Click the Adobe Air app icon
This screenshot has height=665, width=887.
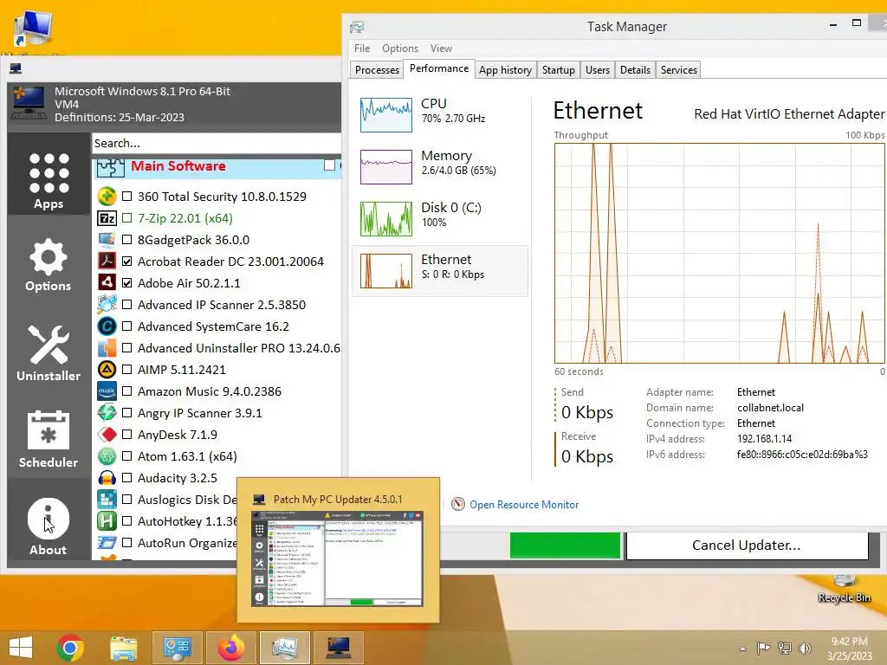coord(107,283)
